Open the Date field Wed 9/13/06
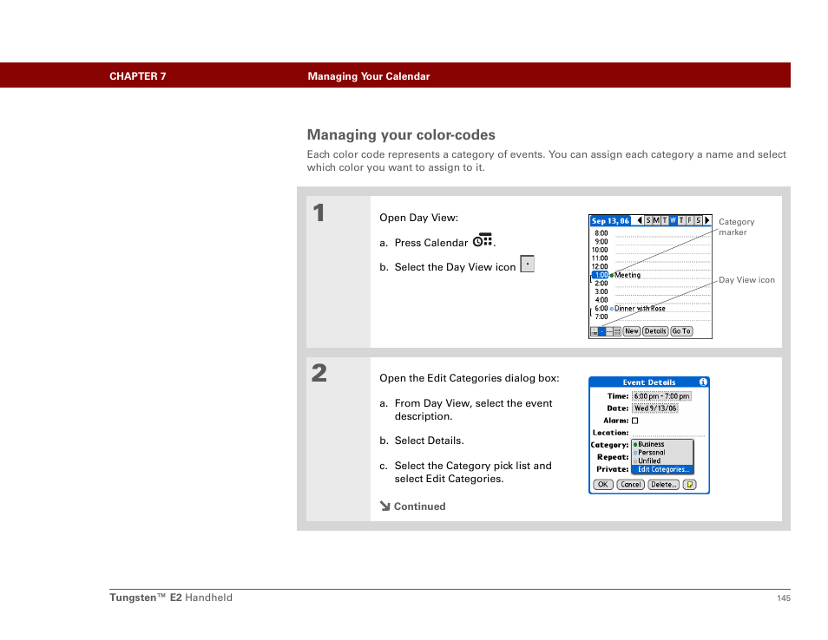 point(655,408)
